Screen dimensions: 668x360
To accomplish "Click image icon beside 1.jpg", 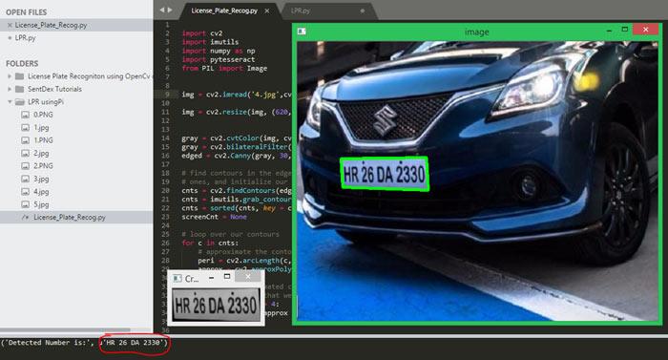I will coord(26,128).
